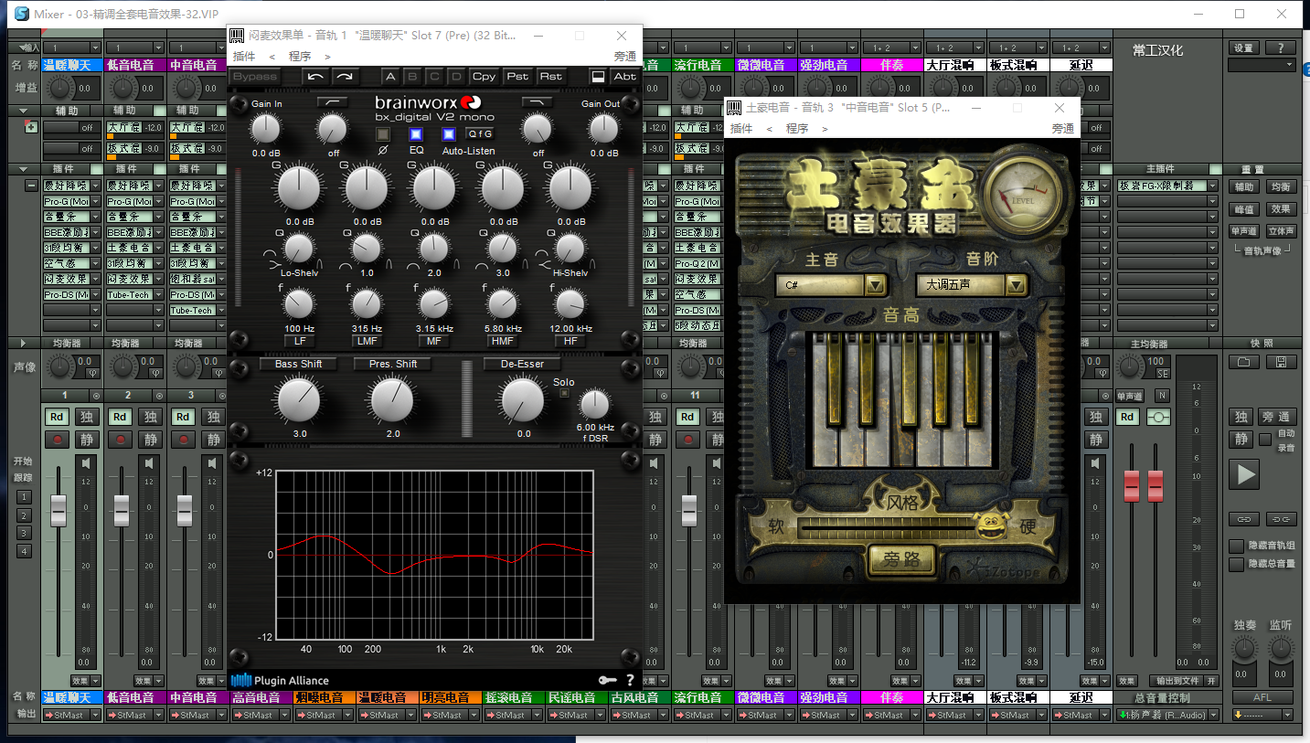This screenshot has width=1310, height=743.
Task: Click the unlink chain icon in master section
Action: (x=1281, y=519)
